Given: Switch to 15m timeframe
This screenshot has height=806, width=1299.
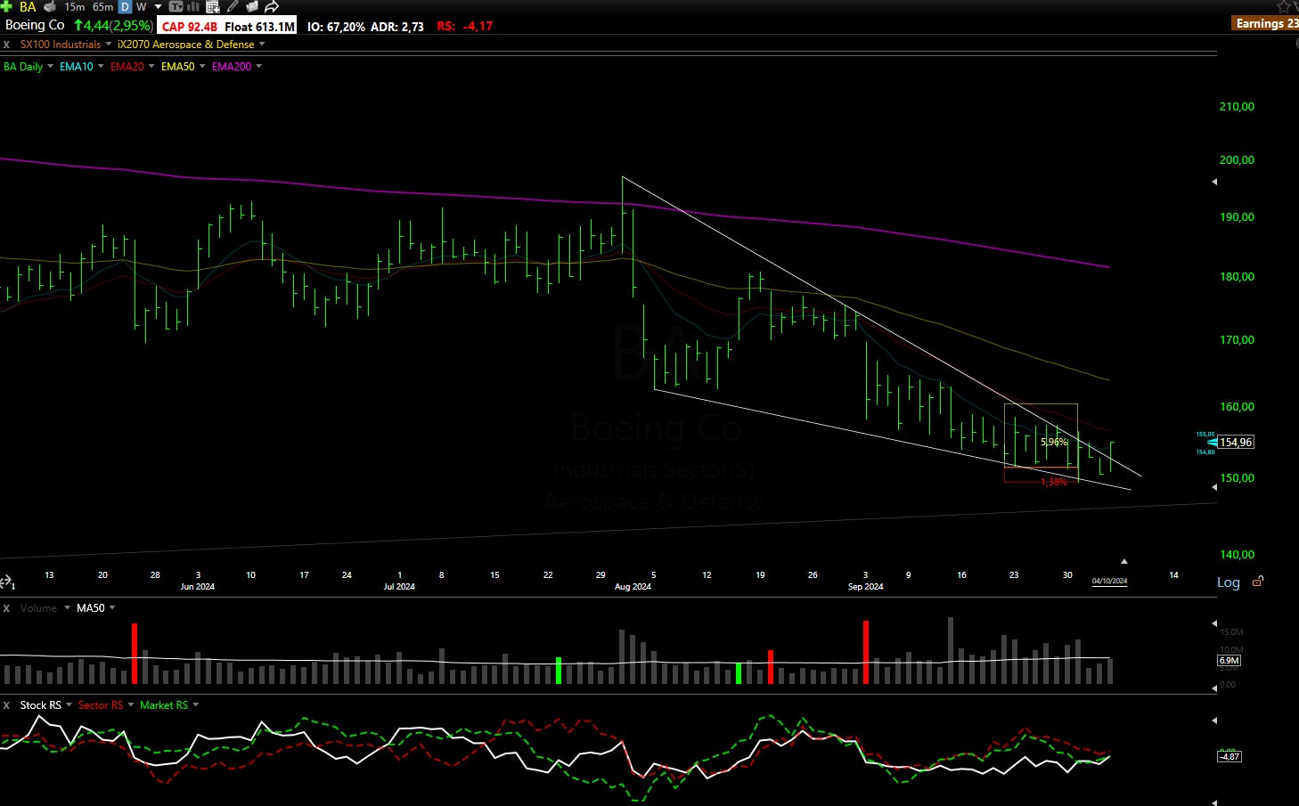Looking at the screenshot, I should coord(75,6).
